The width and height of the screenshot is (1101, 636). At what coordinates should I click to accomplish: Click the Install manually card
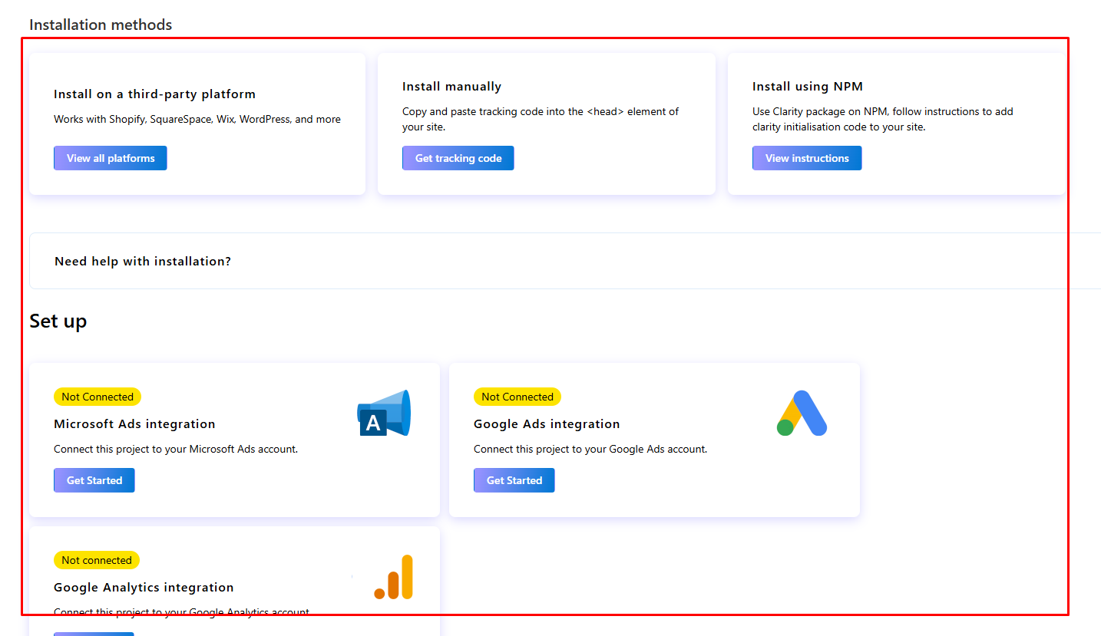[x=546, y=123]
